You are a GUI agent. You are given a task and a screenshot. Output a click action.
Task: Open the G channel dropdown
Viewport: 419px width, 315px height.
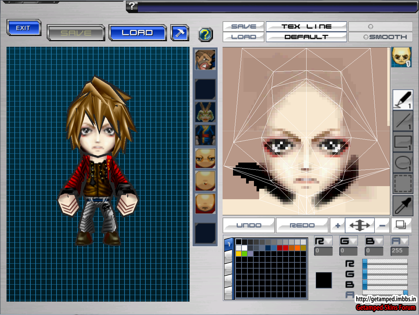(348, 241)
